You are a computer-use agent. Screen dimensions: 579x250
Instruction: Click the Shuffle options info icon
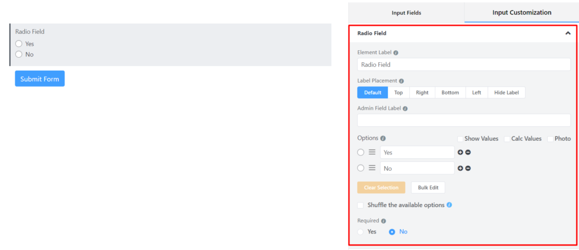point(449,205)
